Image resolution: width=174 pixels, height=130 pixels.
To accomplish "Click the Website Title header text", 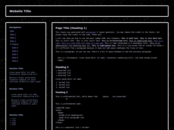I will 20,11.
